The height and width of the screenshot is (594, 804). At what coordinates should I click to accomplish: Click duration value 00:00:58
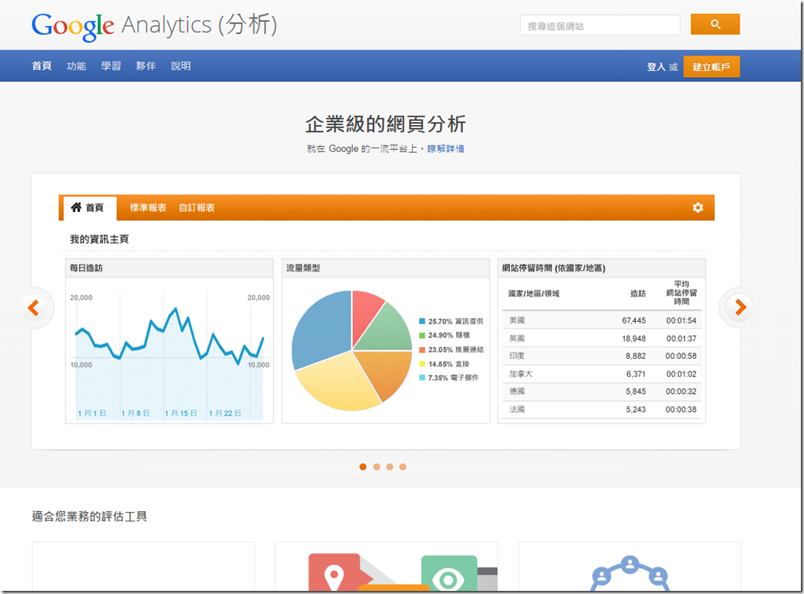pyautogui.click(x=681, y=356)
